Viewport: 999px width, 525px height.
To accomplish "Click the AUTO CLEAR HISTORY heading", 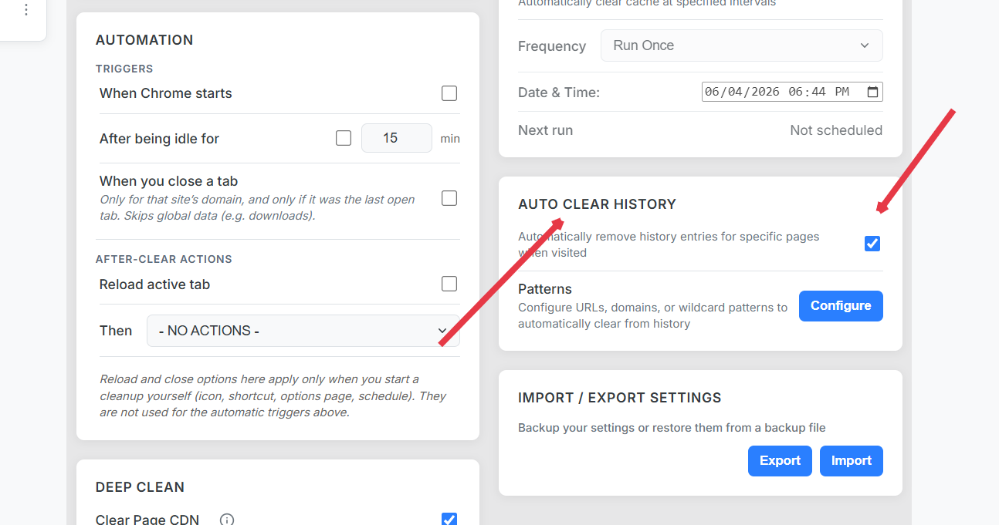I will click(x=597, y=204).
